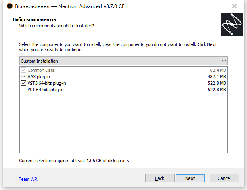Click Next to continue installation

(x=190, y=178)
